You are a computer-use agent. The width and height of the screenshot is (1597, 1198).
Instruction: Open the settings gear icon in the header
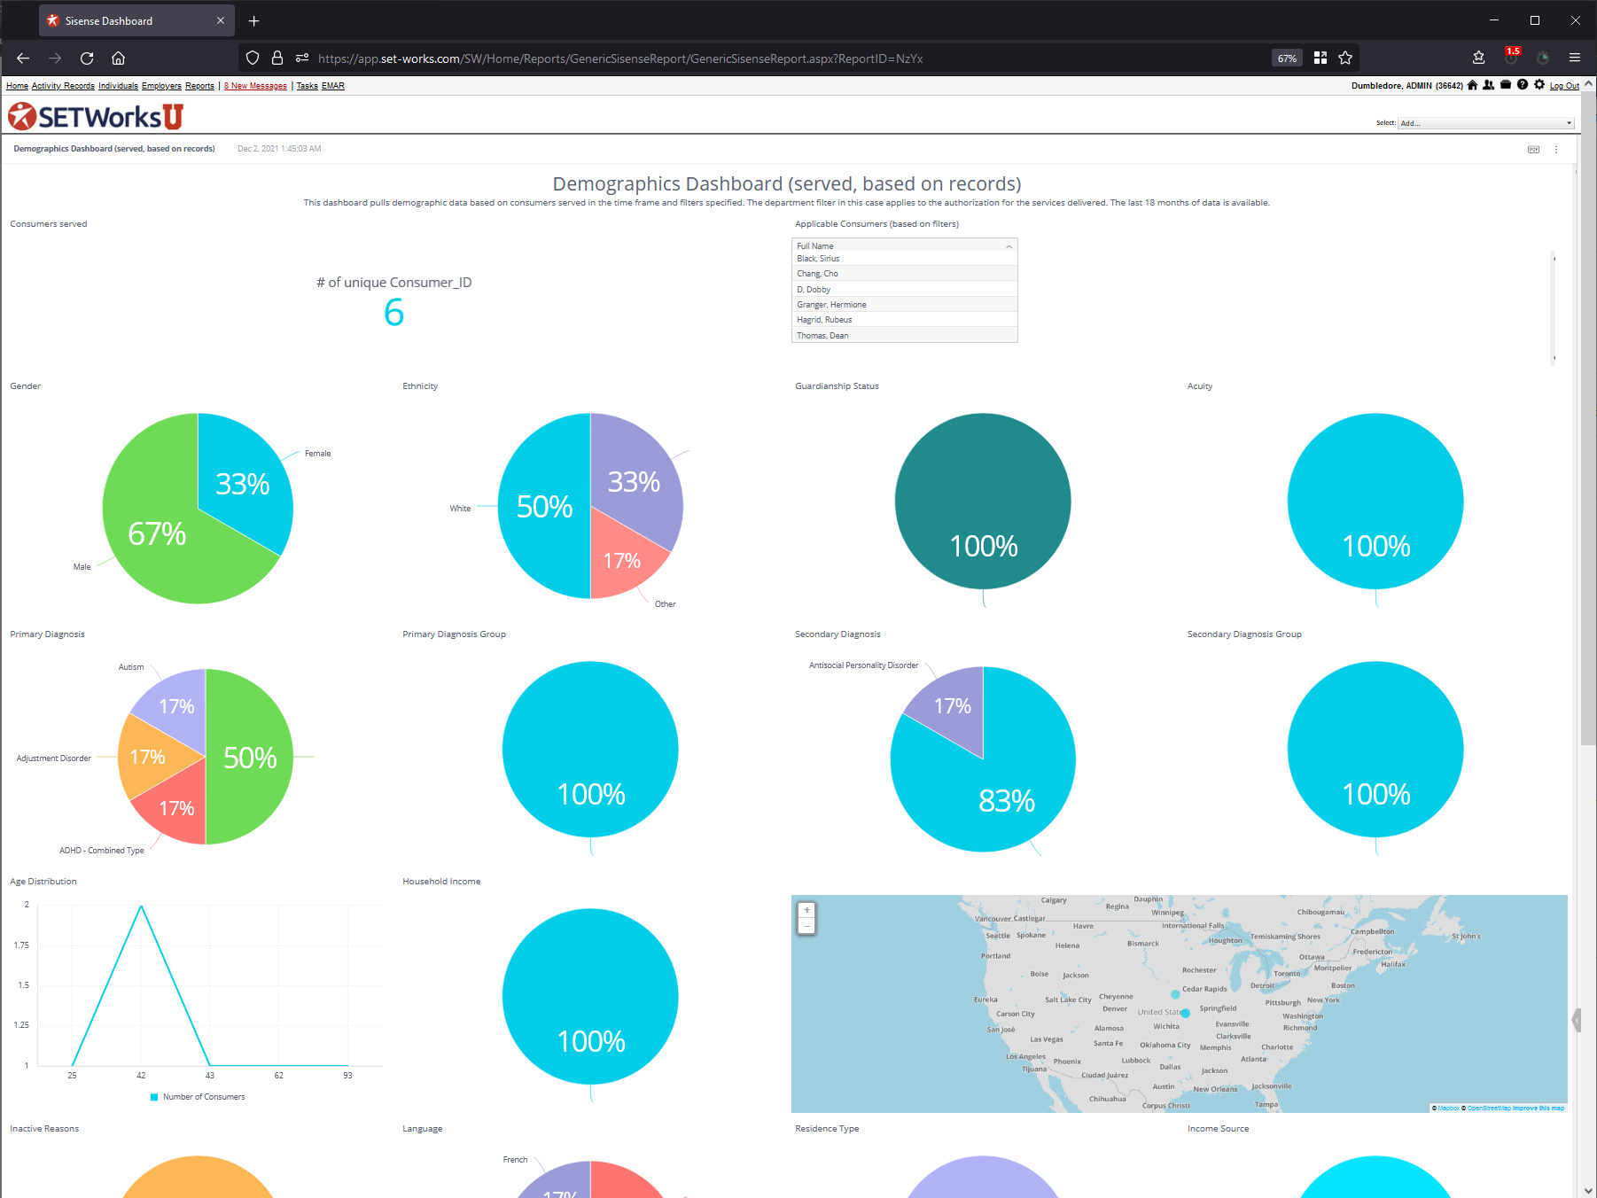[1539, 85]
